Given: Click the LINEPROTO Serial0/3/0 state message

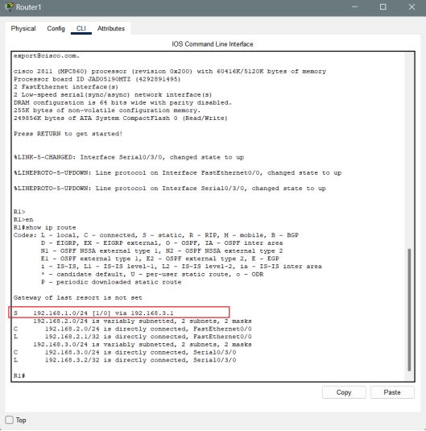Looking at the screenshot, I should [x=170, y=189].
